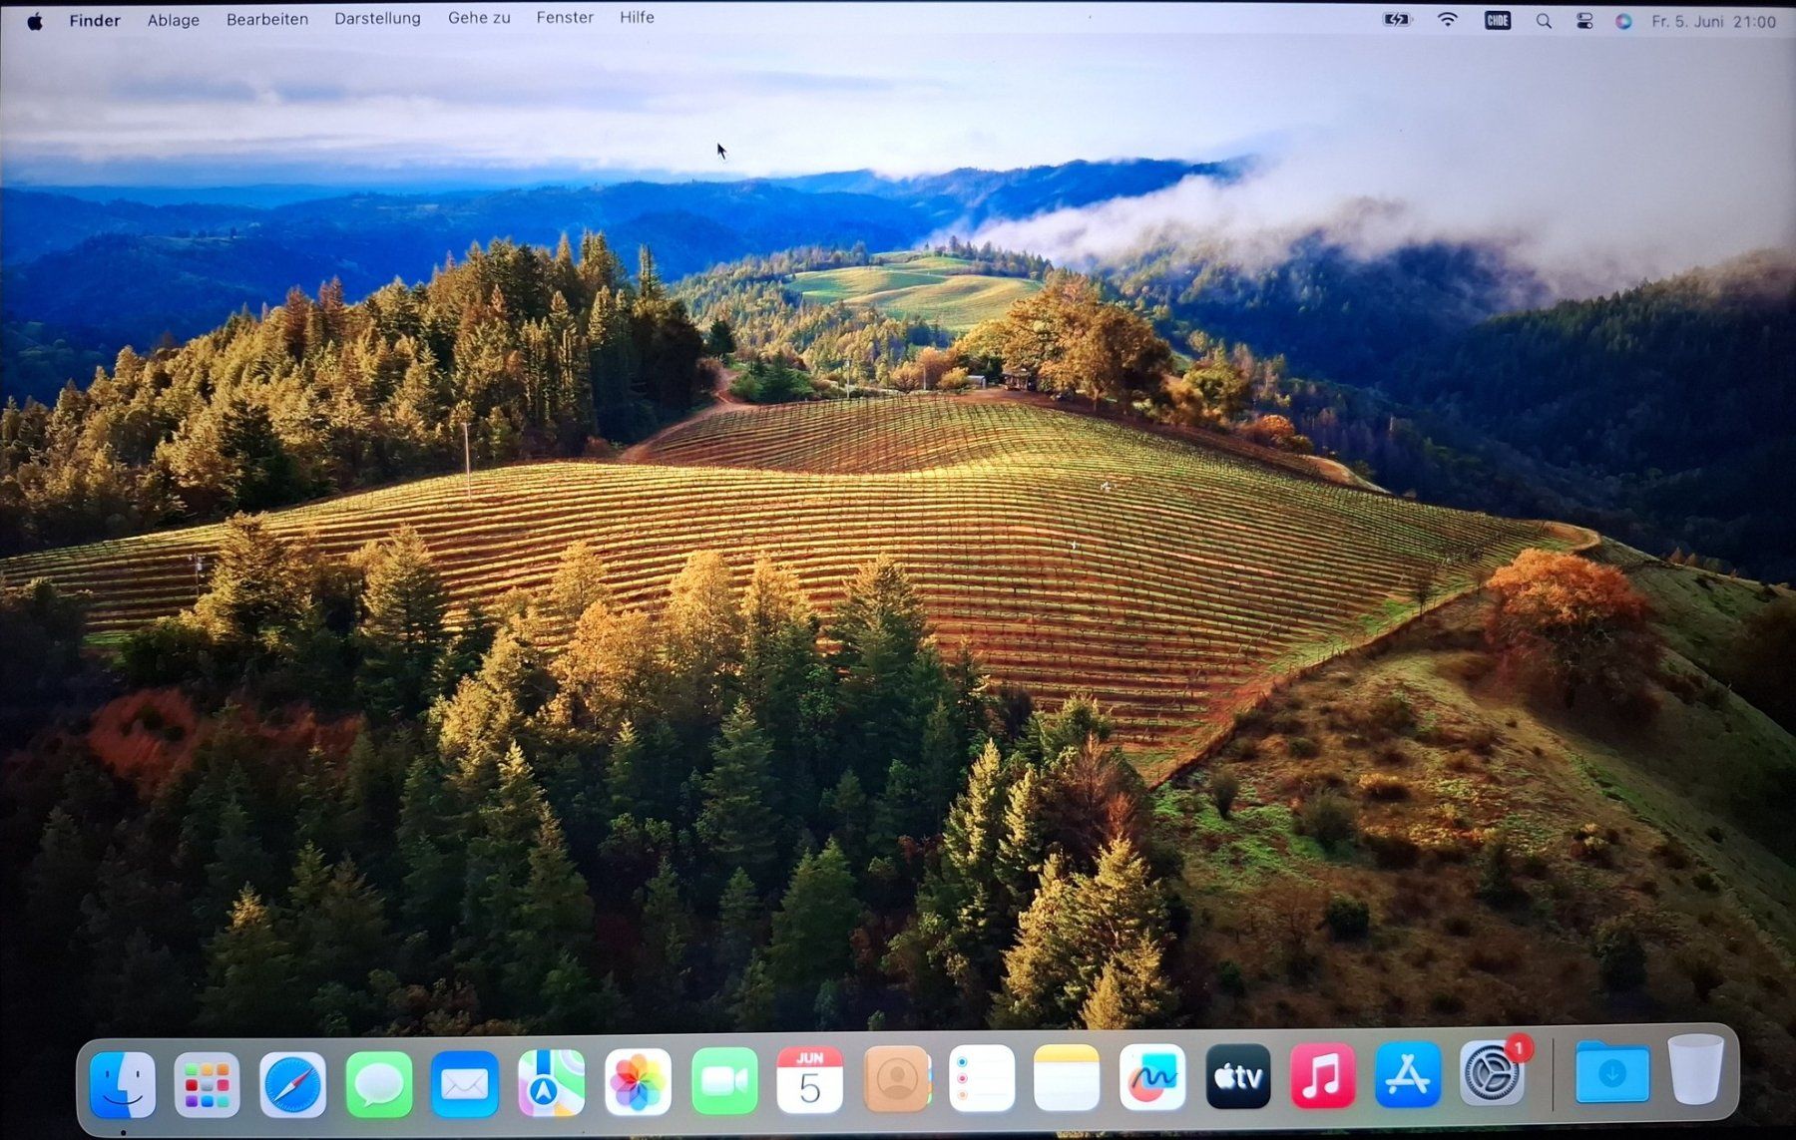Open the keyboard input source menu

coord(1498,20)
